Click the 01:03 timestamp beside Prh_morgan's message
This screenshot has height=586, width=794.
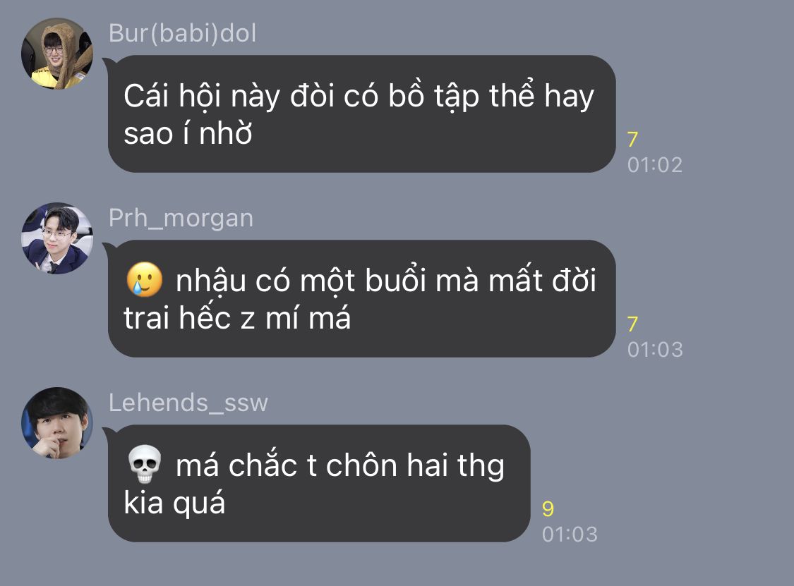655,350
